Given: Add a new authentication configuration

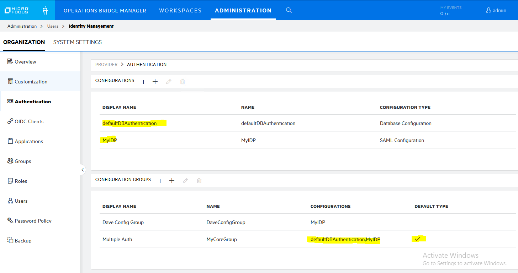Looking at the screenshot, I should click(x=155, y=81).
